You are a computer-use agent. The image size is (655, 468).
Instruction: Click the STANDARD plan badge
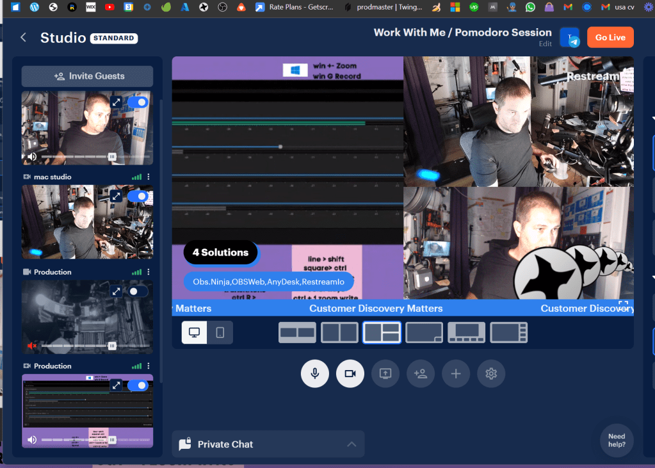coord(113,38)
